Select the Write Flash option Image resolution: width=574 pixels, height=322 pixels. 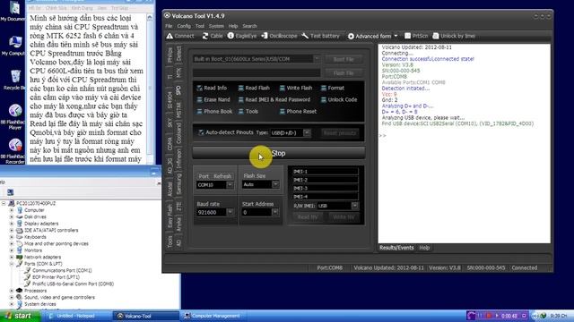296,88
